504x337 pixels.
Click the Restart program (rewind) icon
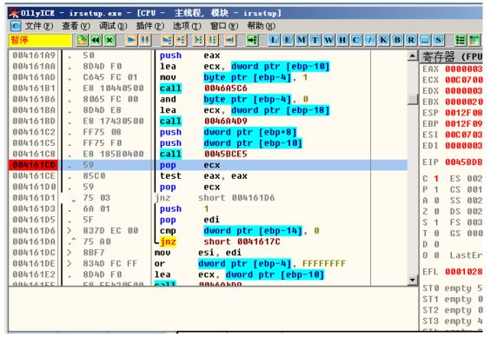[96, 40]
